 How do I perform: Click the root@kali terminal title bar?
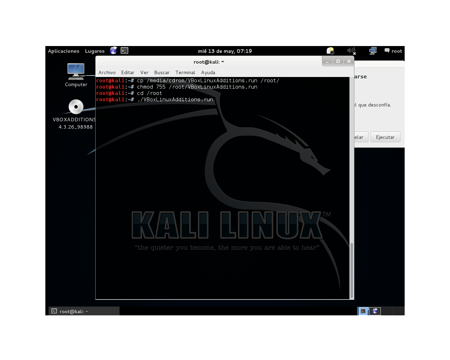click(x=208, y=62)
